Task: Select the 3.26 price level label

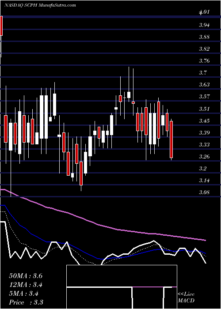Action: 204,157
